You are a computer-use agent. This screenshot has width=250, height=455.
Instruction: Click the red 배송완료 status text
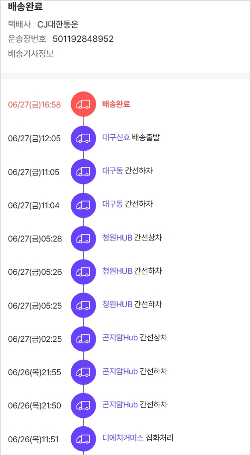pyautogui.click(x=116, y=104)
